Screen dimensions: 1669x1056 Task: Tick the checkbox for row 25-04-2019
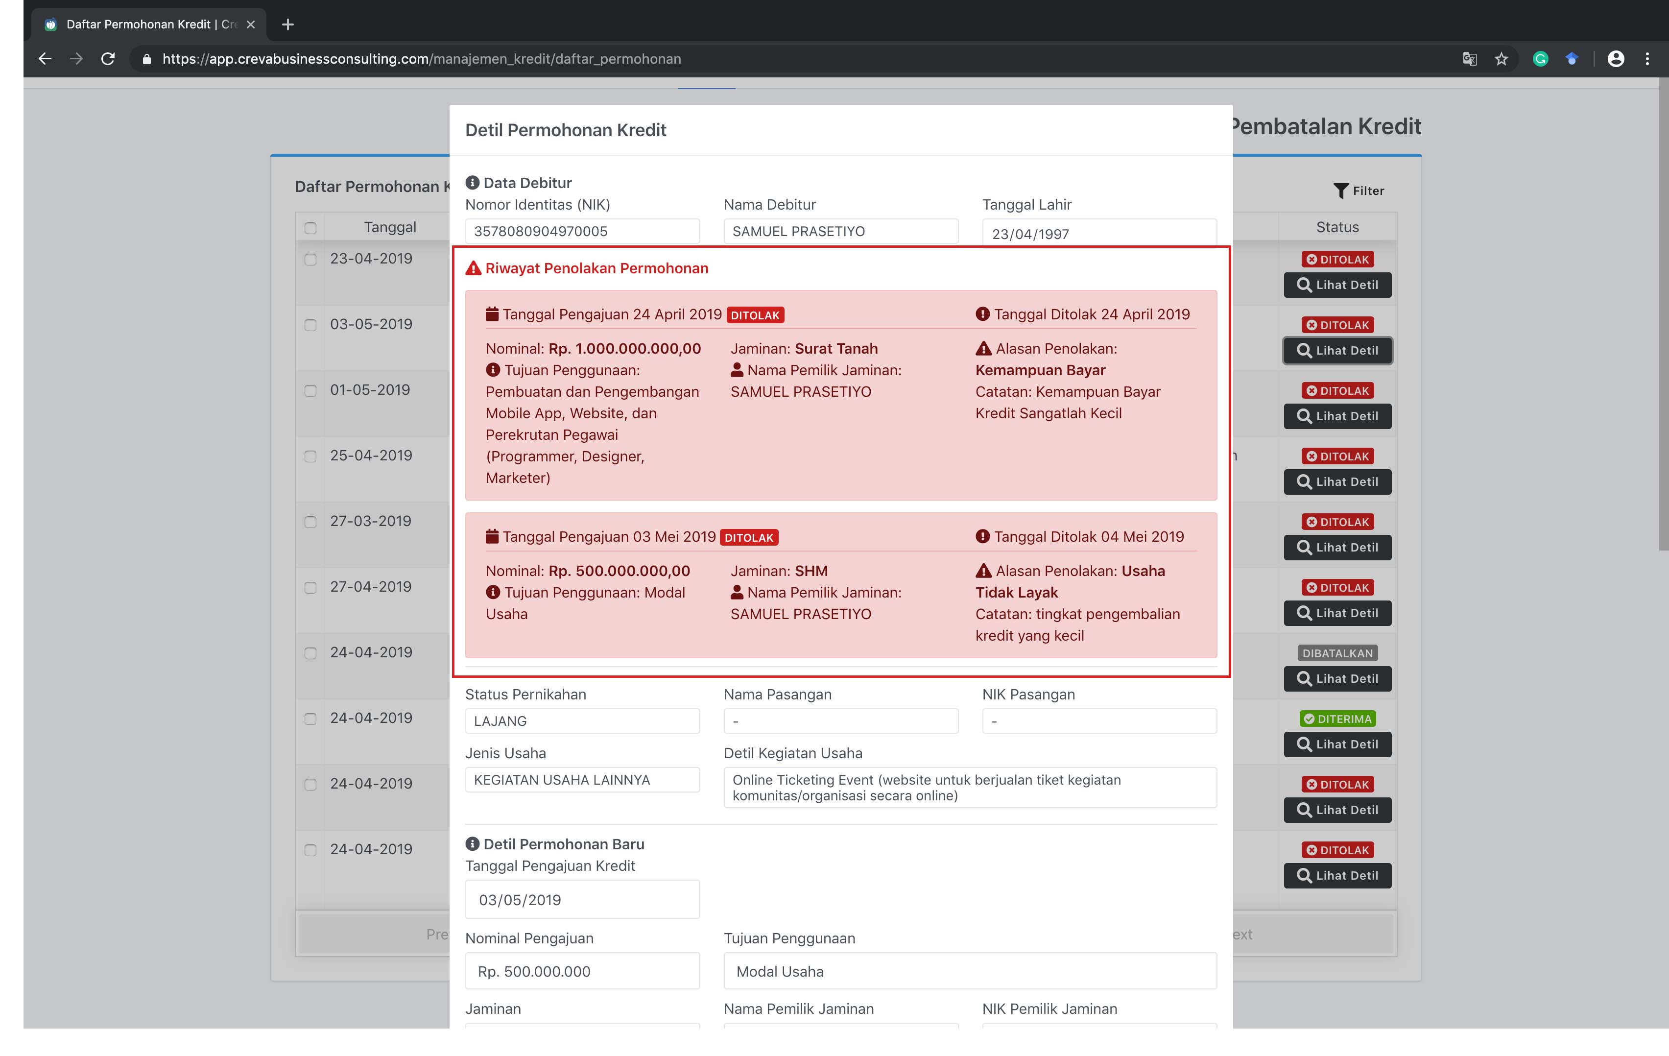click(x=310, y=456)
